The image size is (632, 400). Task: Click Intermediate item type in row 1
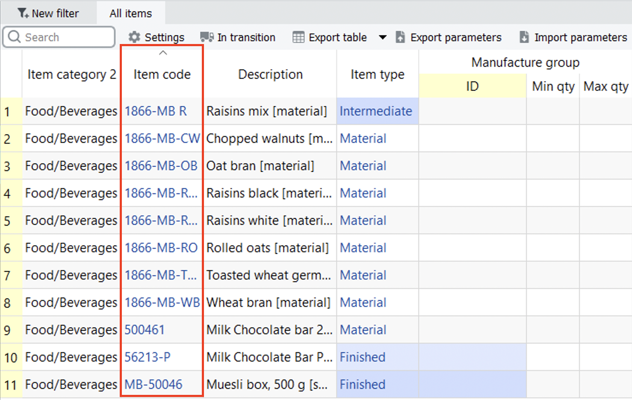tap(375, 111)
